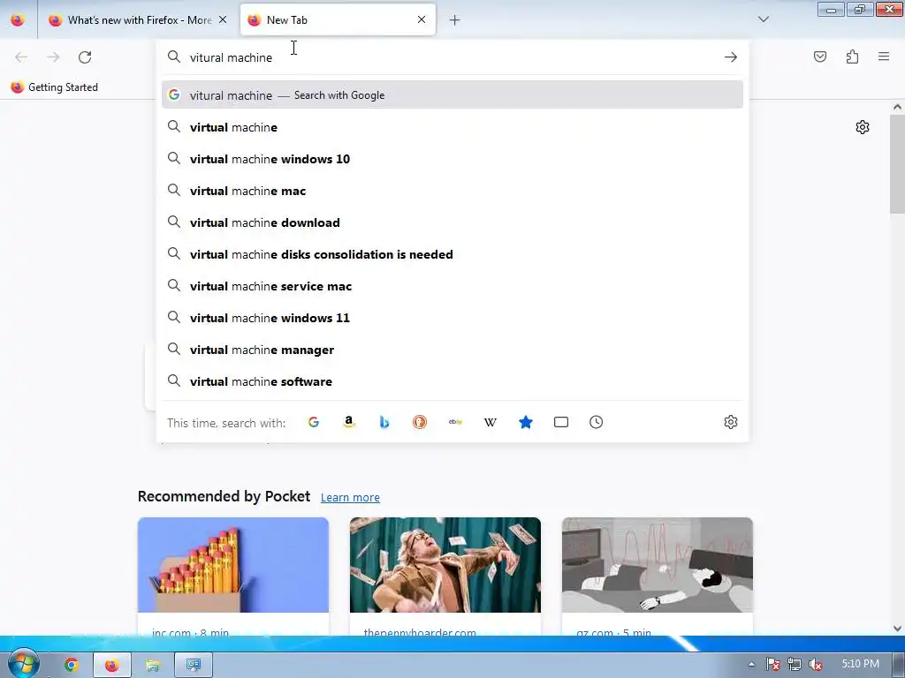This screenshot has width=905, height=678.
Task: Open Save to Pocket button
Action: 820,56
